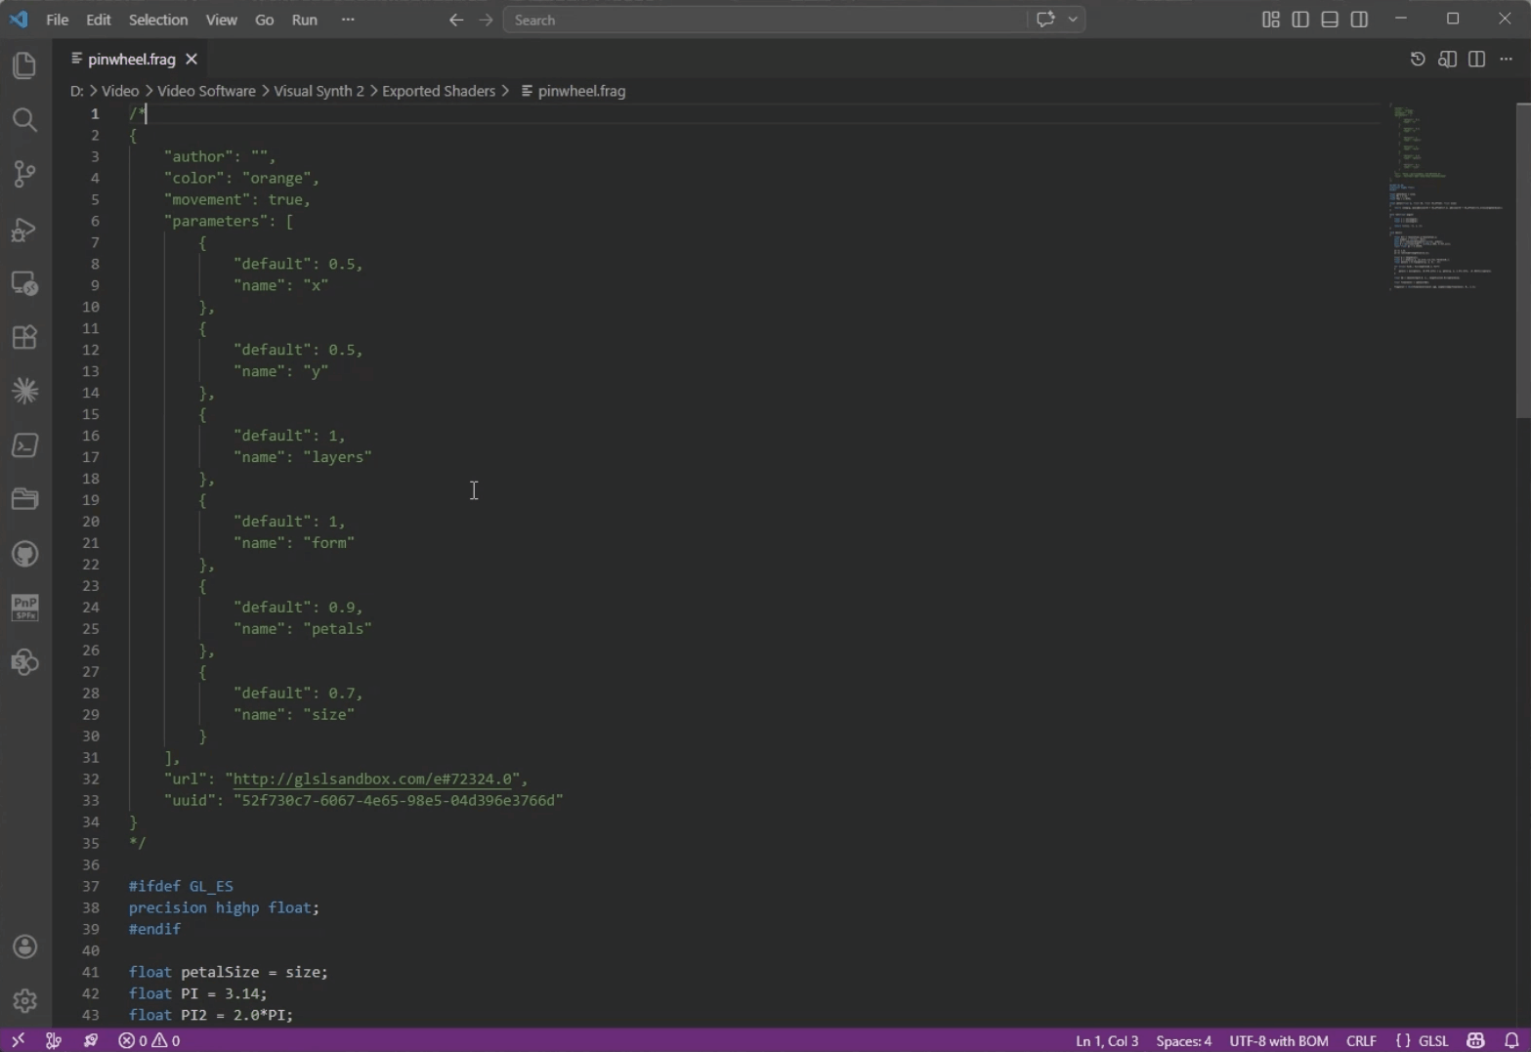Click Ln 1, Col 3 cursor position
Screen dimensions: 1531x1052
point(1107,1040)
